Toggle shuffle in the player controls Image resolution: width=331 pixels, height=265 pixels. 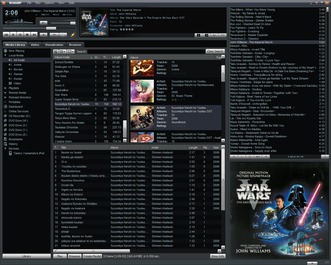[54, 34]
